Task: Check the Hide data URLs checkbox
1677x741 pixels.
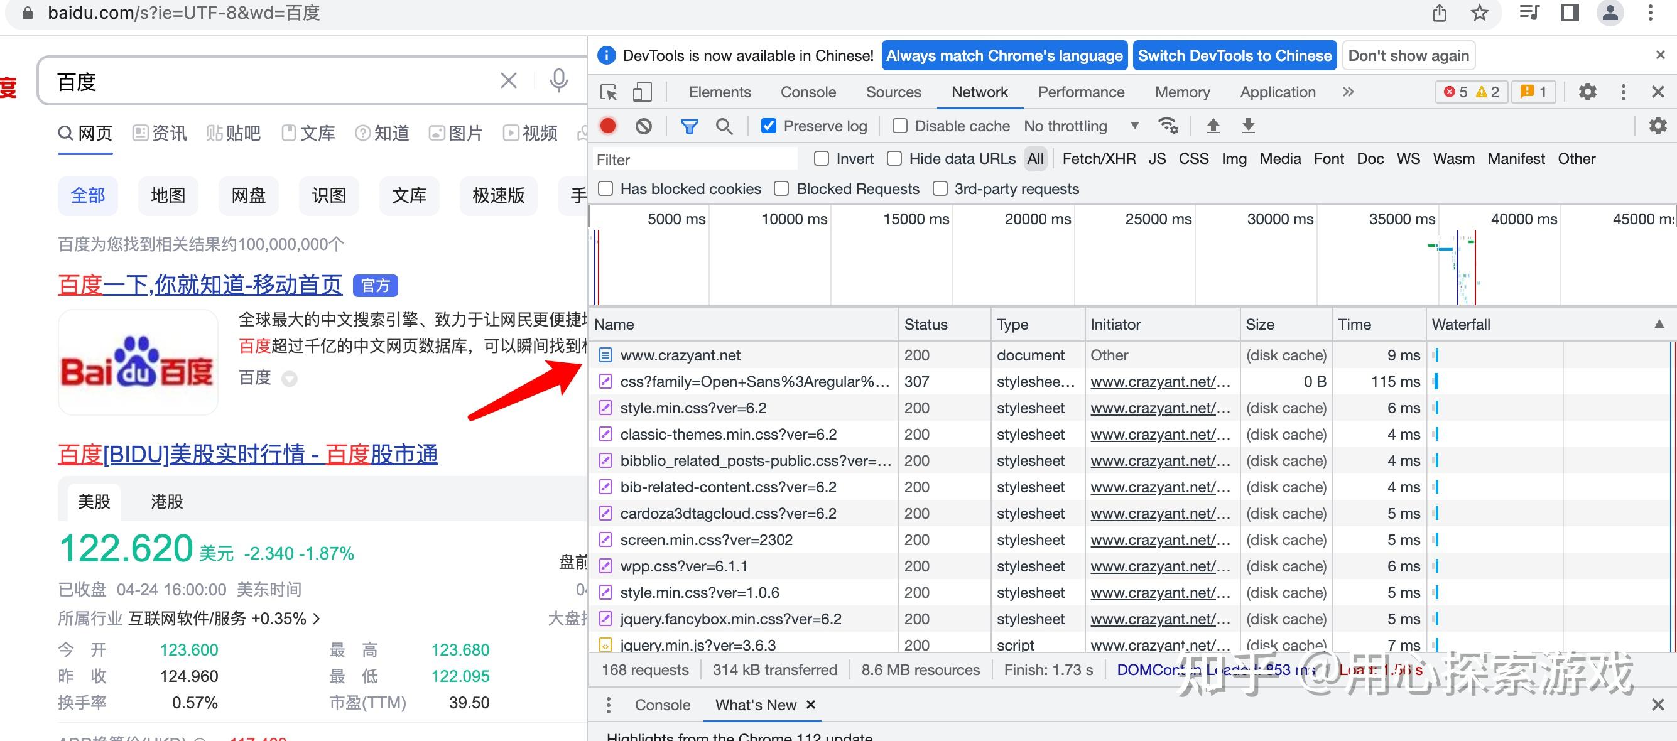Action: [894, 158]
